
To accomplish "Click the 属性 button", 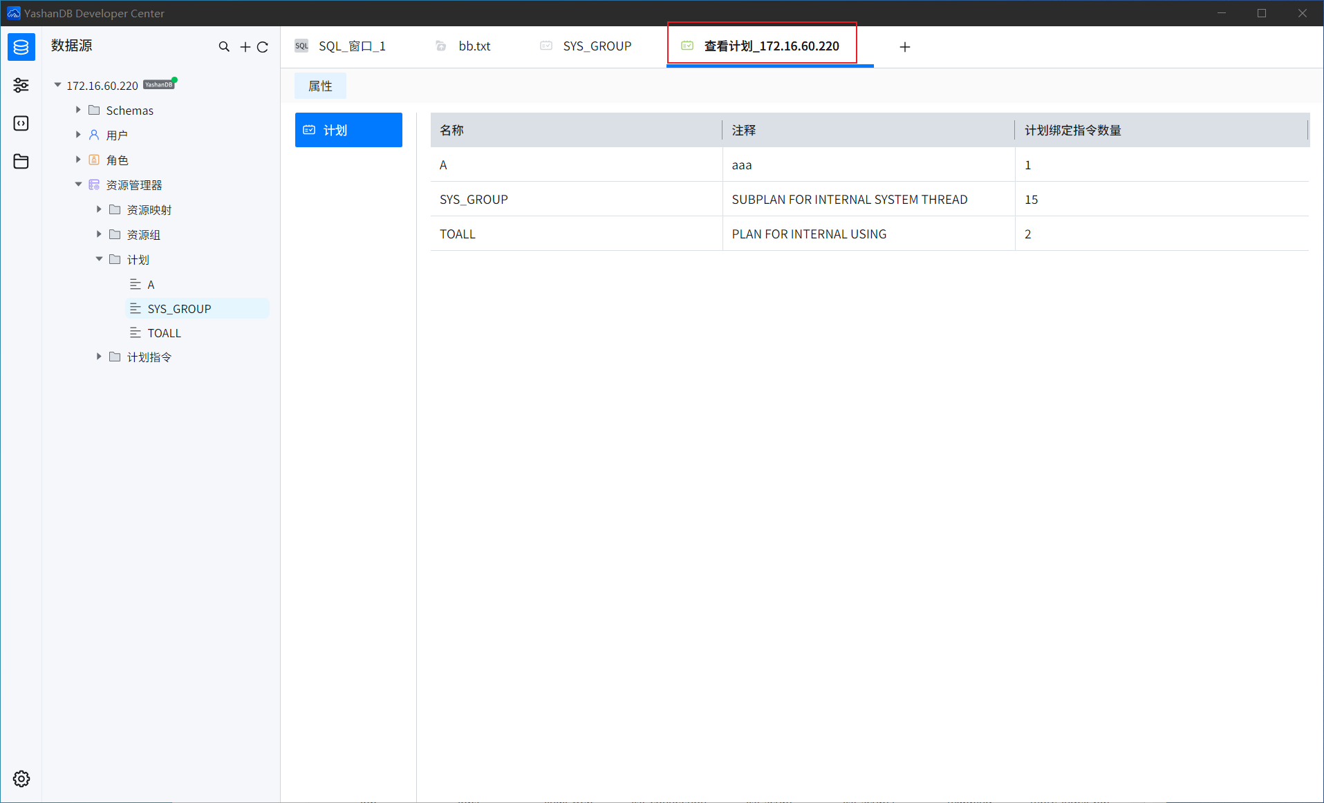I will [319, 86].
